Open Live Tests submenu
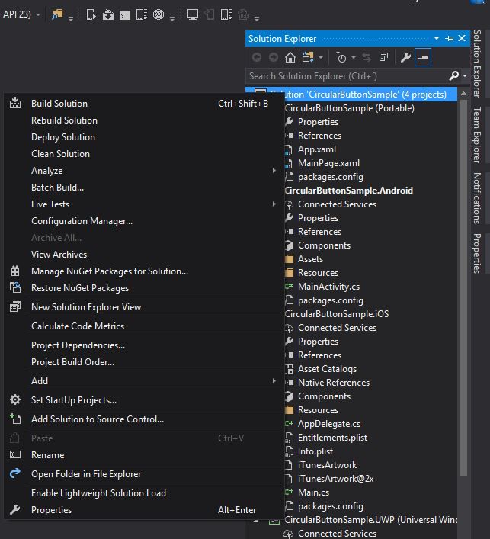Image resolution: width=490 pixels, height=539 pixels. point(143,204)
